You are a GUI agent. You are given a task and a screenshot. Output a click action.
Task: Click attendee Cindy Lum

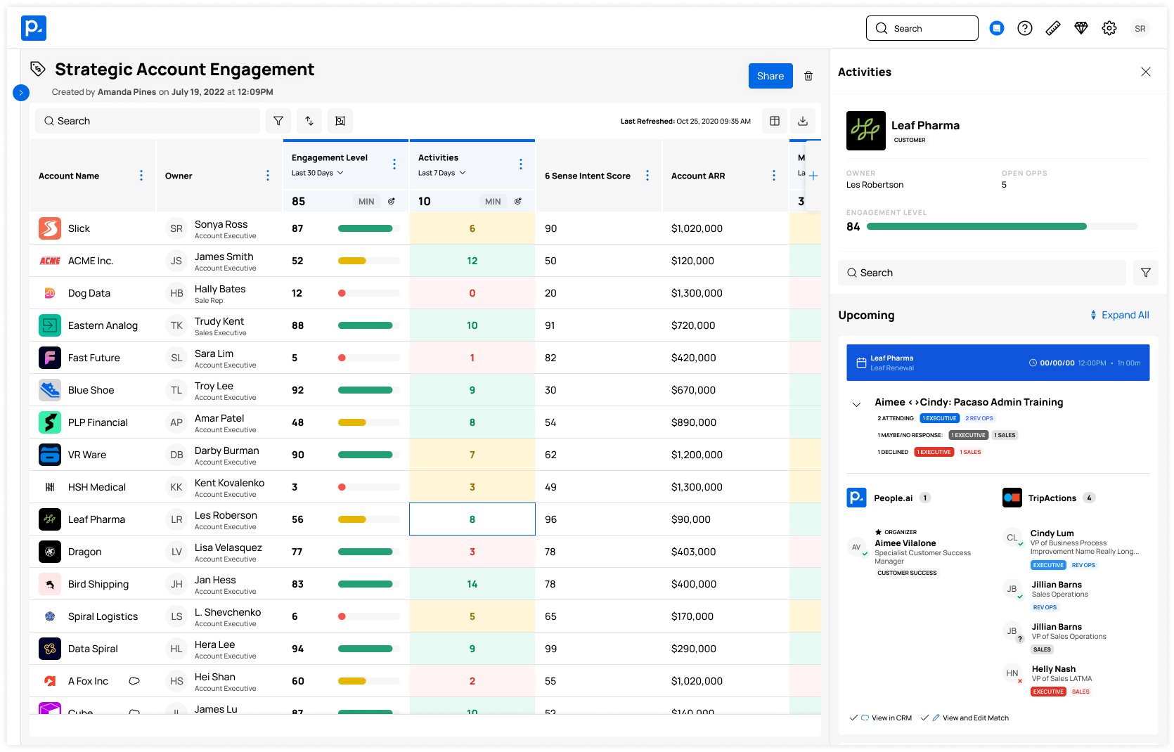pyautogui.click(x=1052, y=533)
